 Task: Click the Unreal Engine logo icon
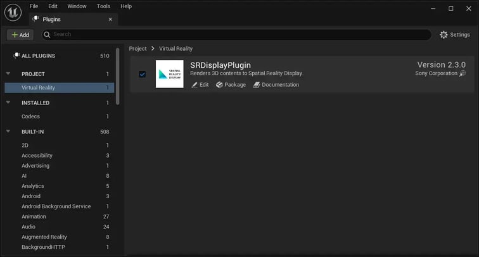click(x=13, y=12)
